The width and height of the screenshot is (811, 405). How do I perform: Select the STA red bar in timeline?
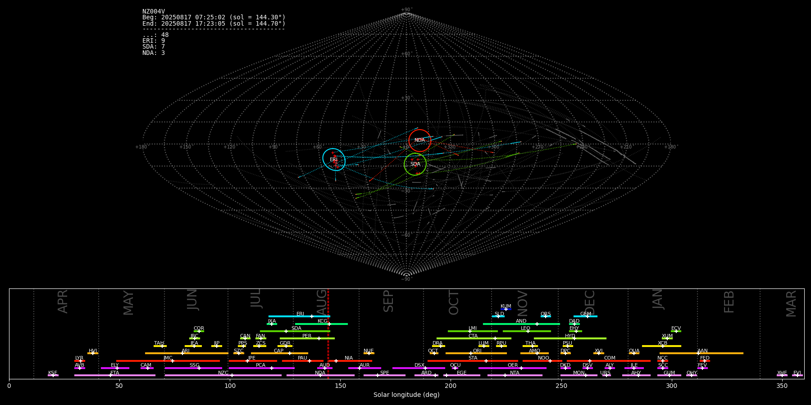tap(473, 361)
